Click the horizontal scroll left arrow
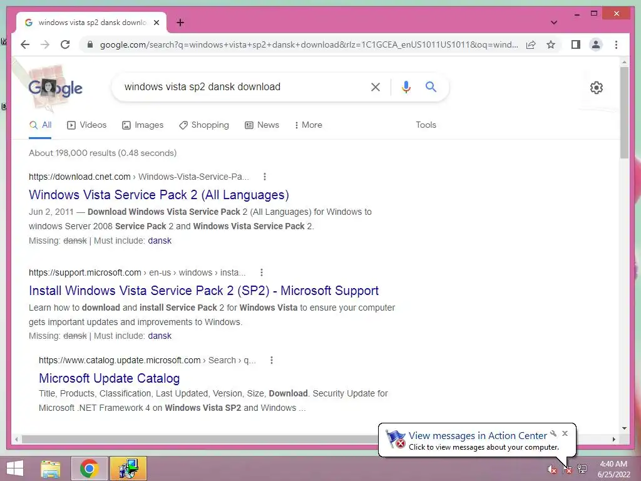Screen dimensions: 641x481 coord(16,439)
